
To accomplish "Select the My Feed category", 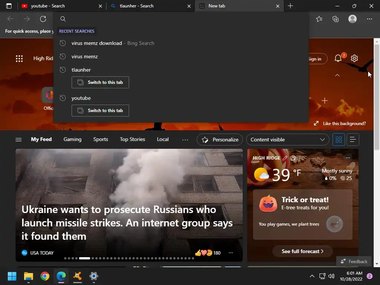I will tap(41, 140).
